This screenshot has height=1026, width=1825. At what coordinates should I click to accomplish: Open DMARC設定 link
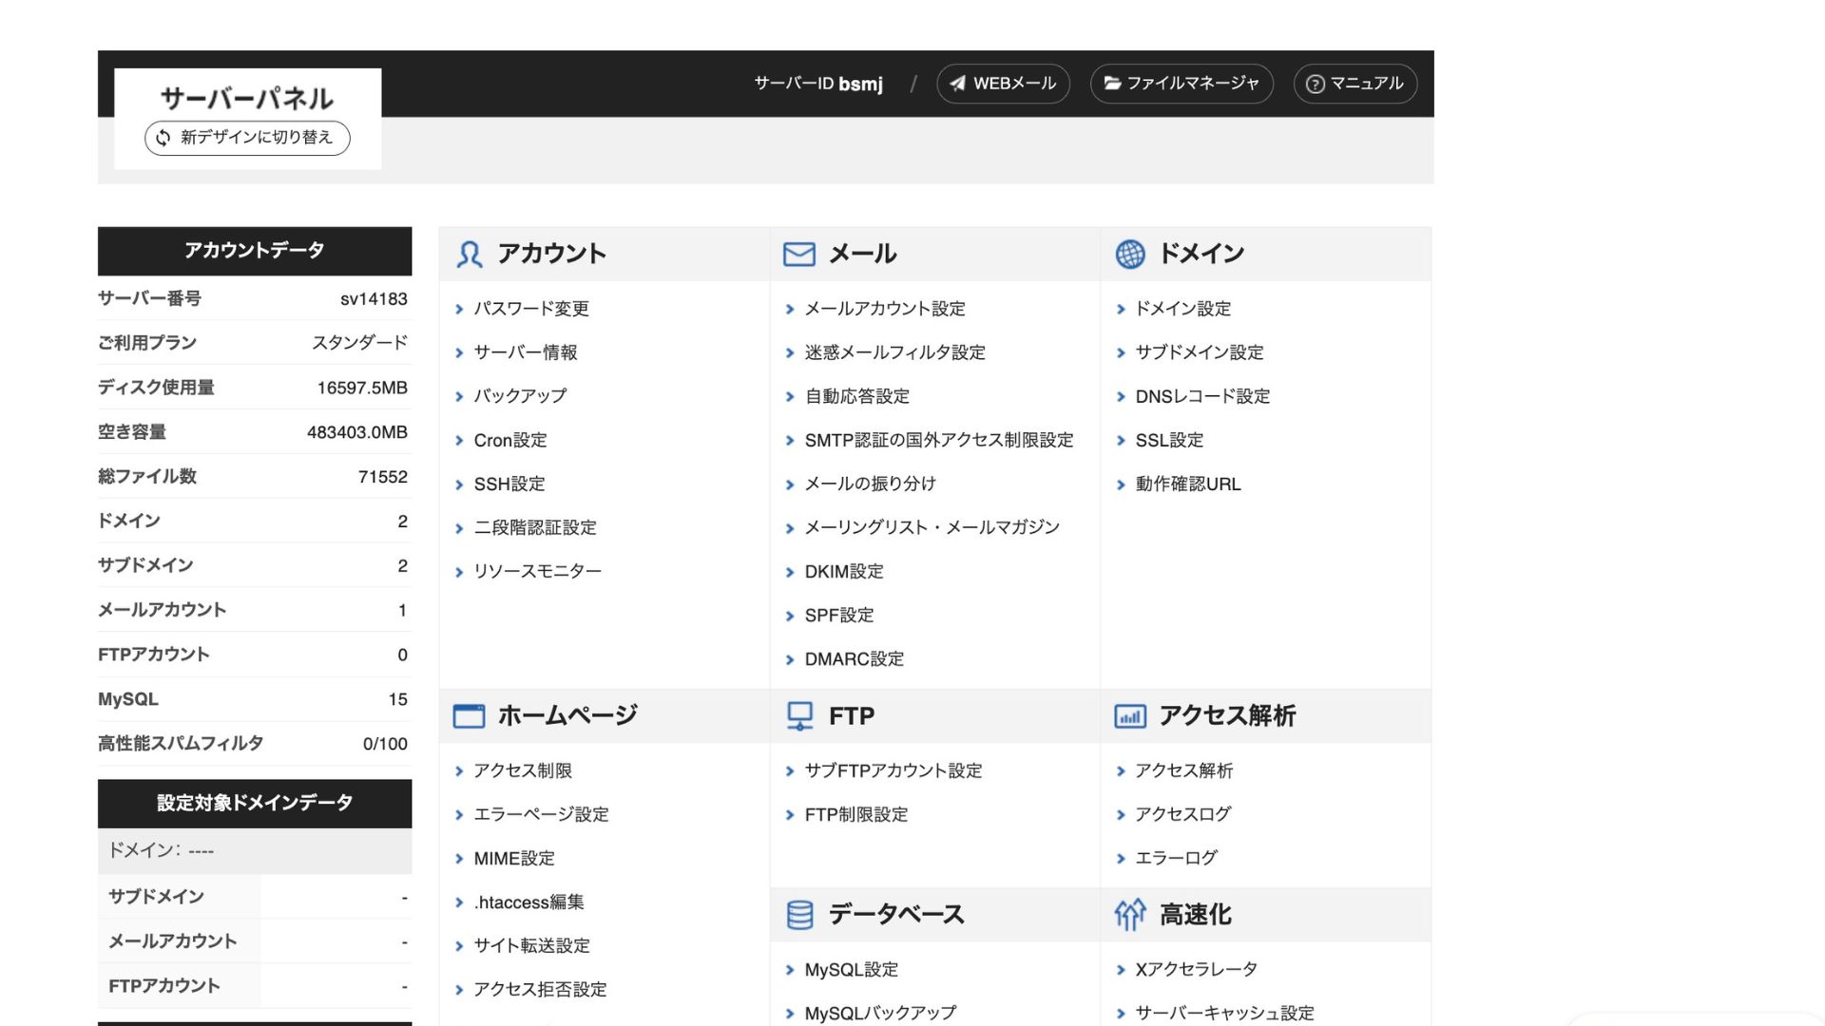click(855, 659)
